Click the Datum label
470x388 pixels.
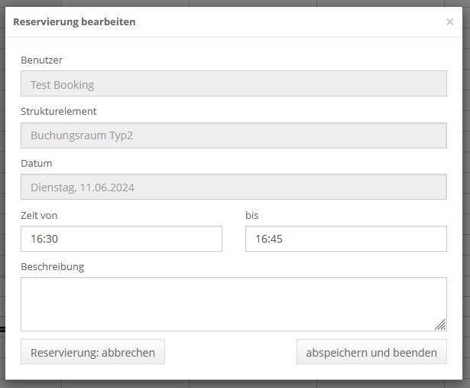coord(37,163)
